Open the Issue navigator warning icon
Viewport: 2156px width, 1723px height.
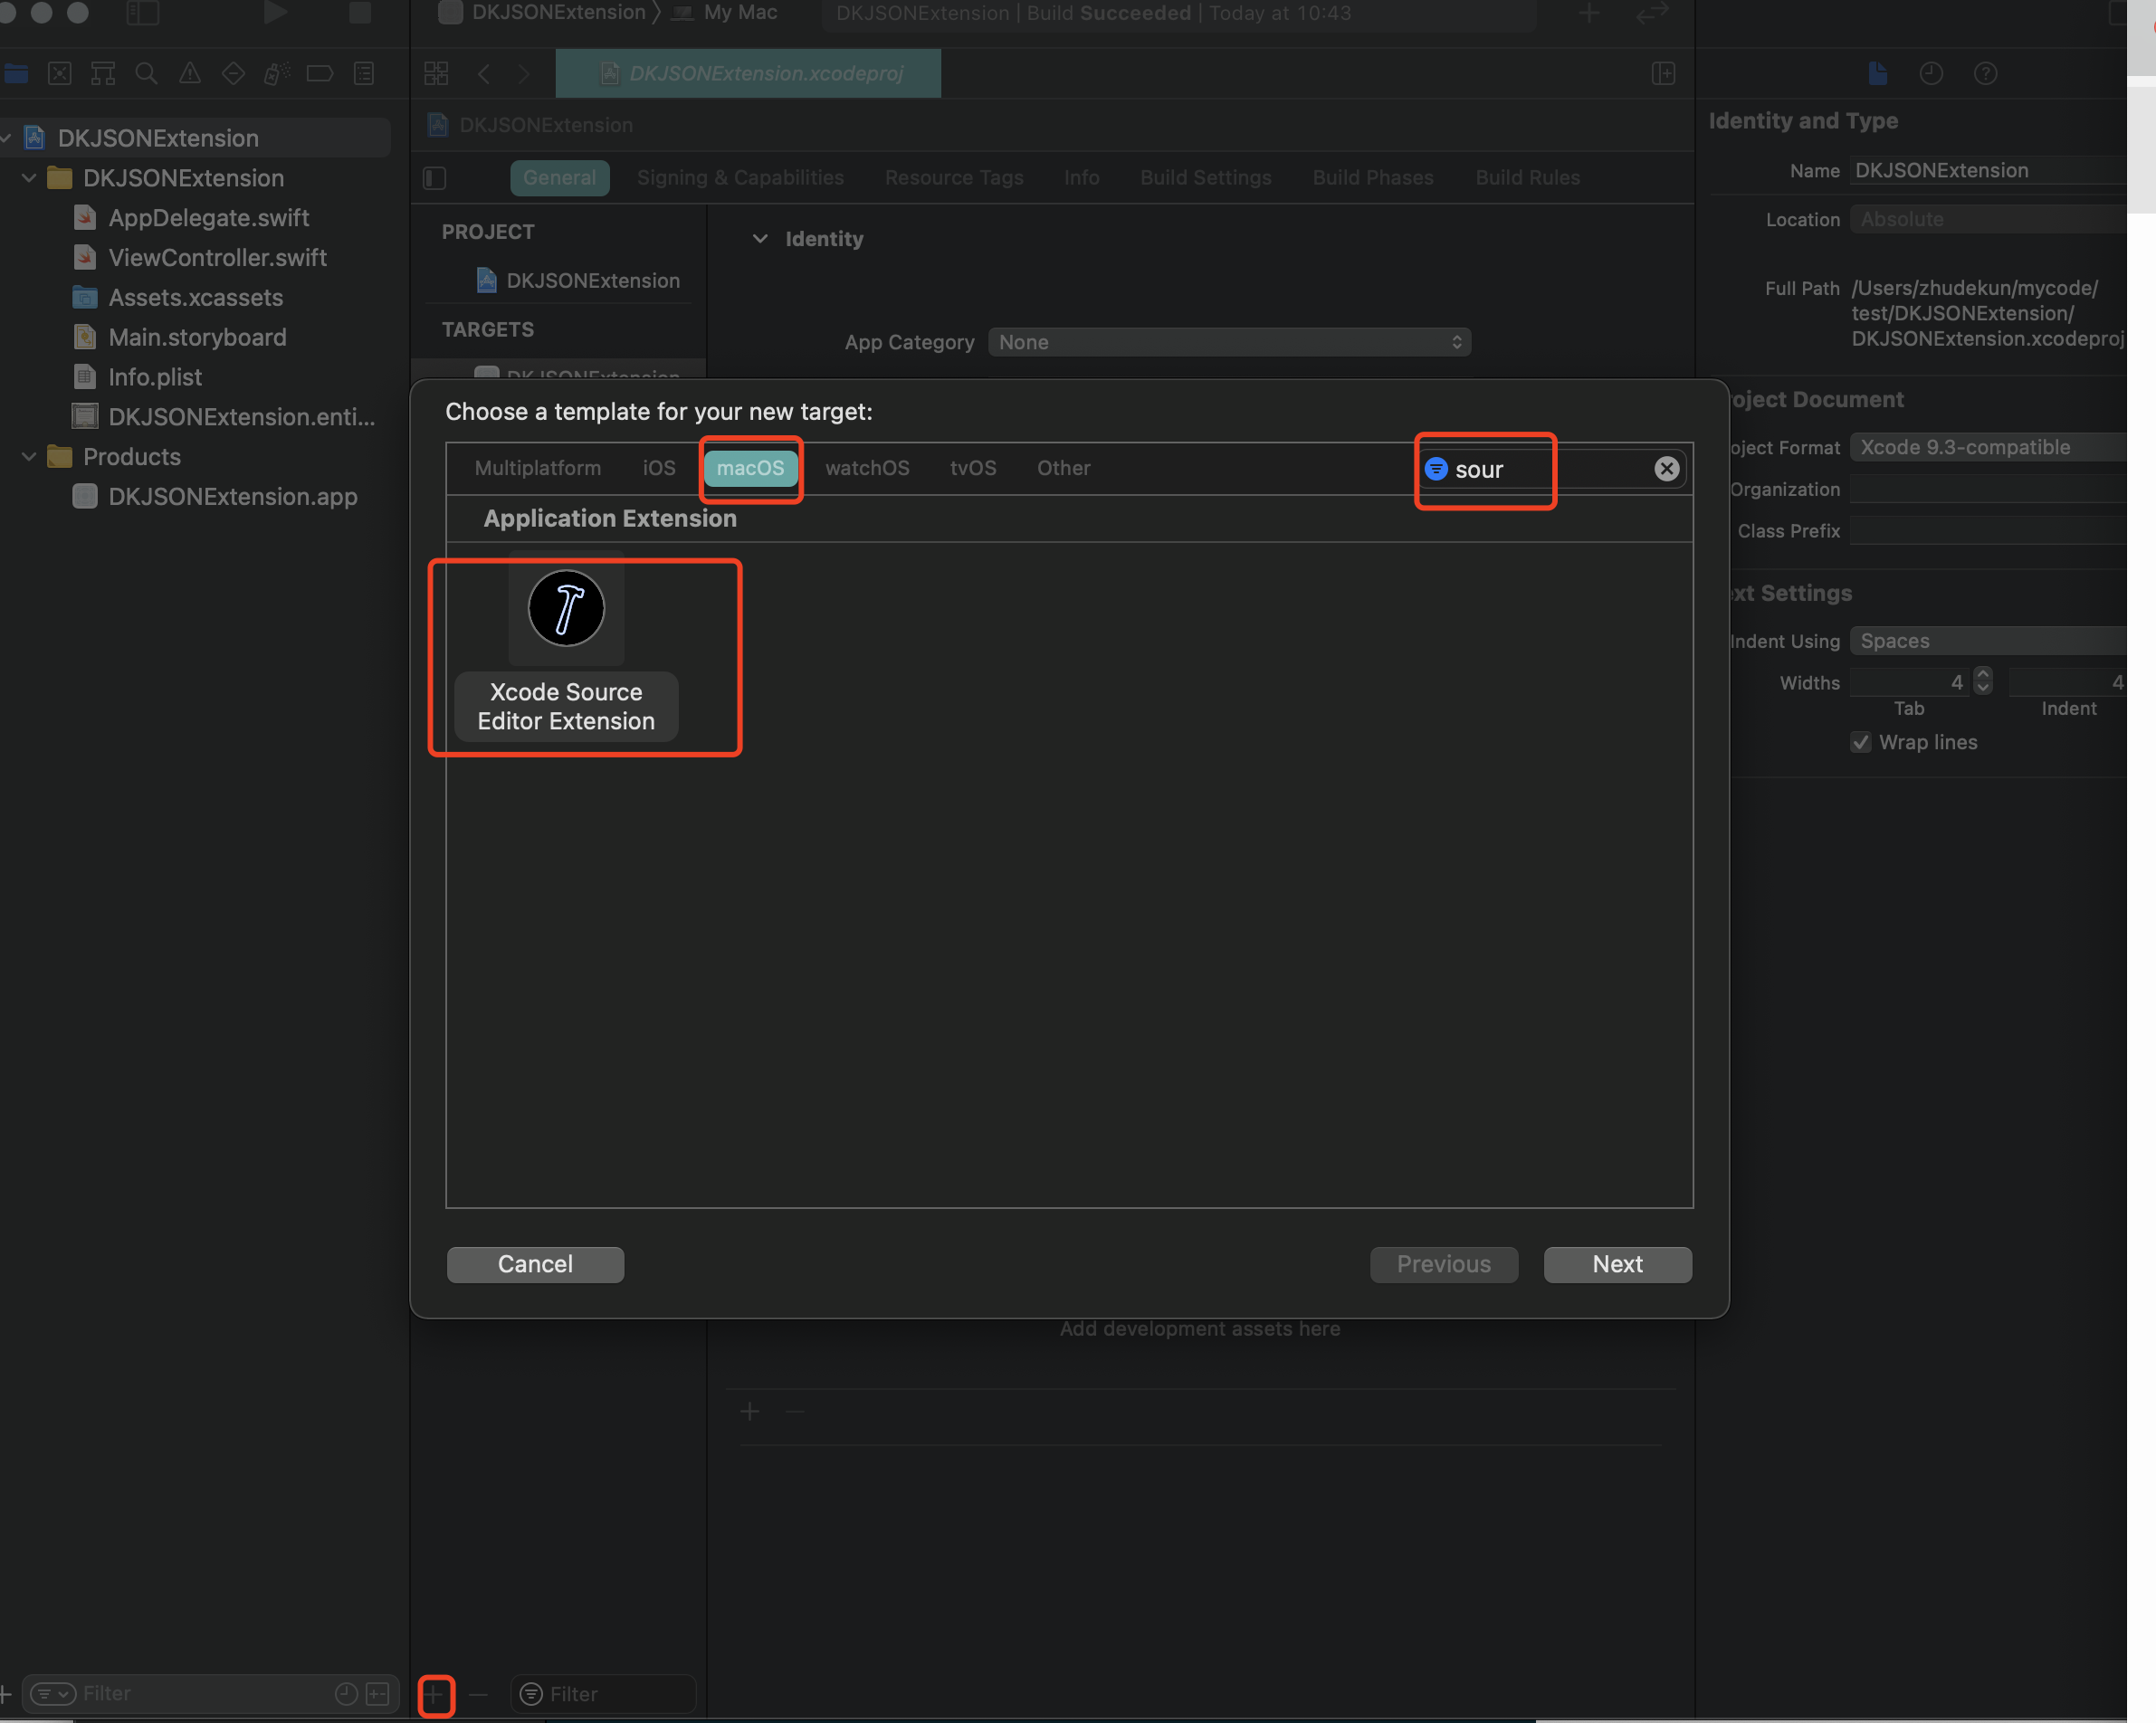coord(190,74)
